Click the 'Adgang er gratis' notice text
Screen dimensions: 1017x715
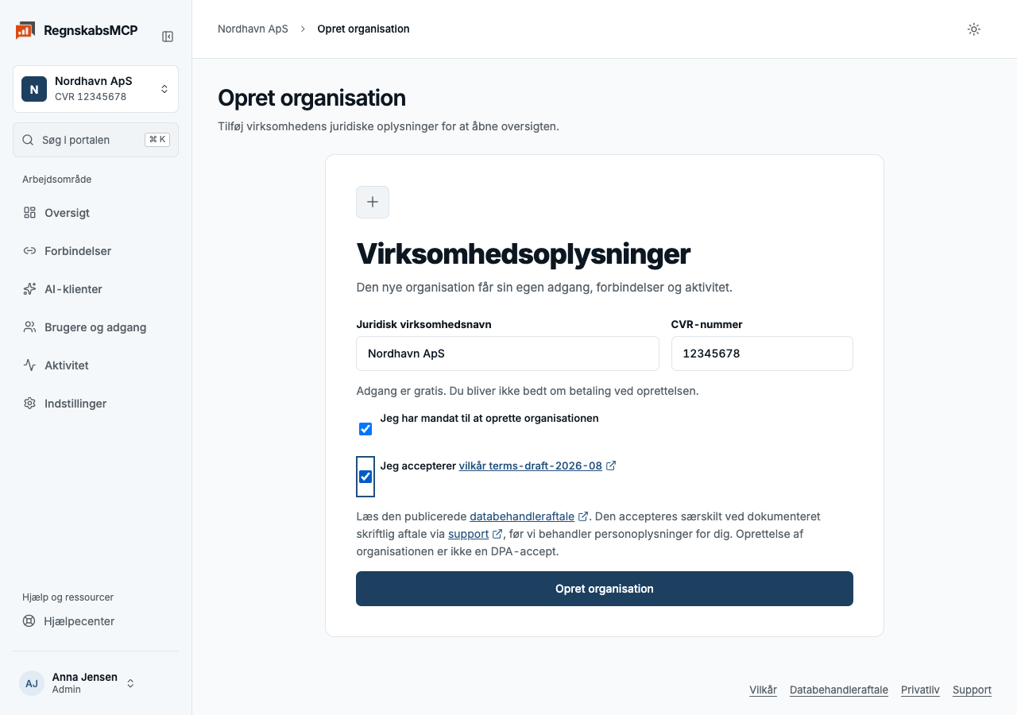point(528,391)
